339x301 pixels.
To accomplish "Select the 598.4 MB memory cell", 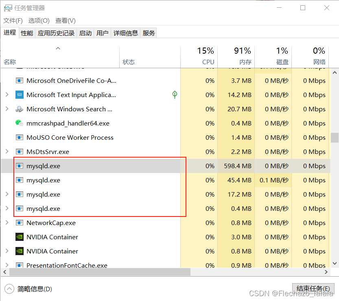I will [236, 166].
